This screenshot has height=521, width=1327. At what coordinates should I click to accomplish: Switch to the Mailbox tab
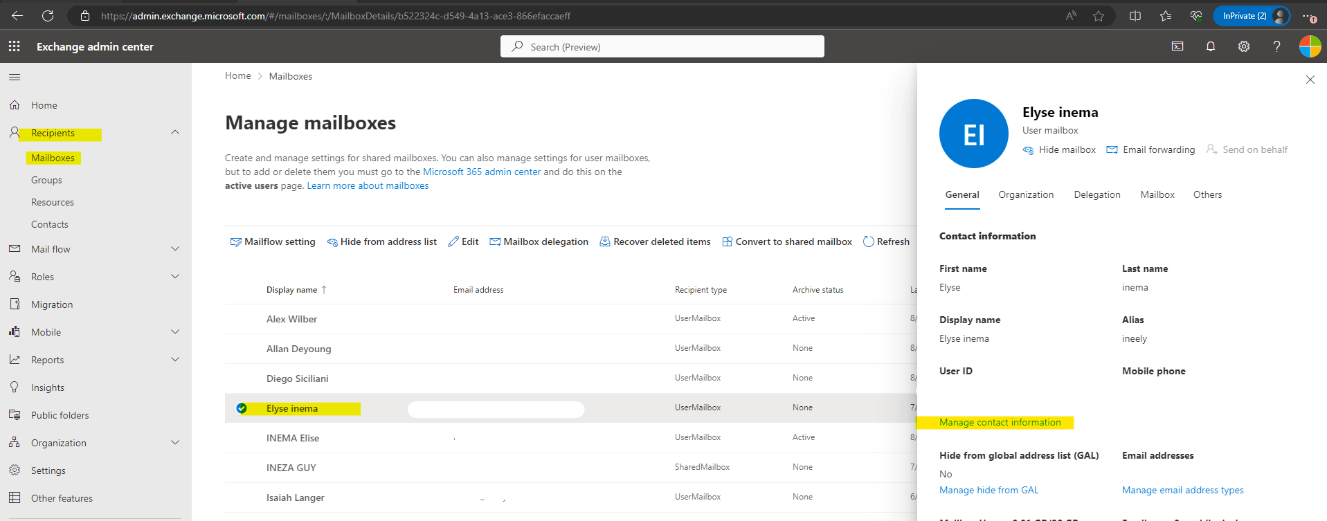[1157, 195]
